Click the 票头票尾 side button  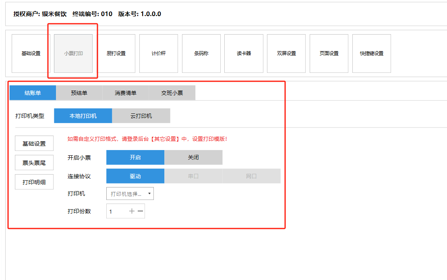point(34,163)
